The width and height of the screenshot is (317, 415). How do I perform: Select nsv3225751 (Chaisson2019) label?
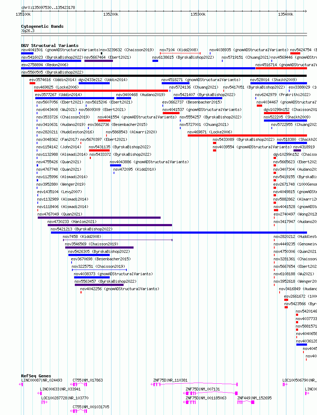click(x=98, y=266)
